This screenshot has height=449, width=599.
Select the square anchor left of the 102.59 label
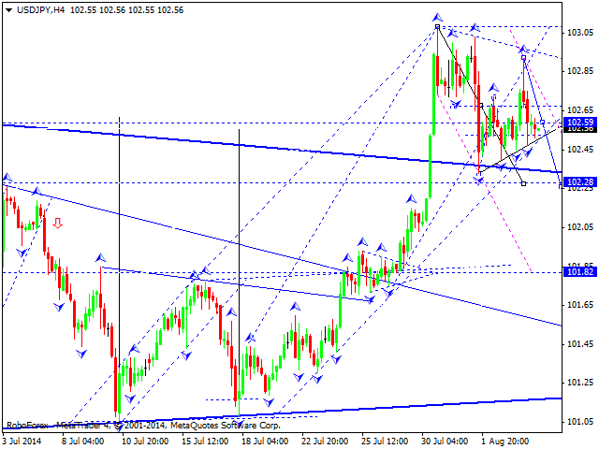[543, 123]
